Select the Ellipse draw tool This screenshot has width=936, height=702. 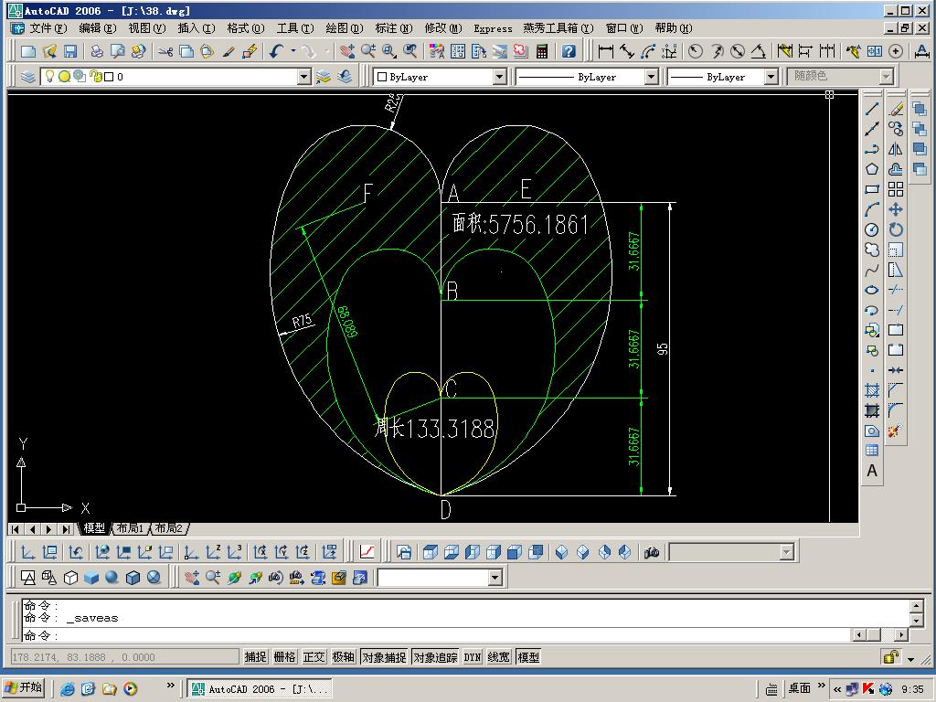872,290
